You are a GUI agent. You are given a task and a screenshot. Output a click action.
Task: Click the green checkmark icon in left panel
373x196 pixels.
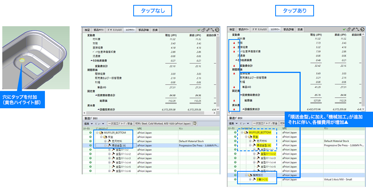(x=199, y=29)
